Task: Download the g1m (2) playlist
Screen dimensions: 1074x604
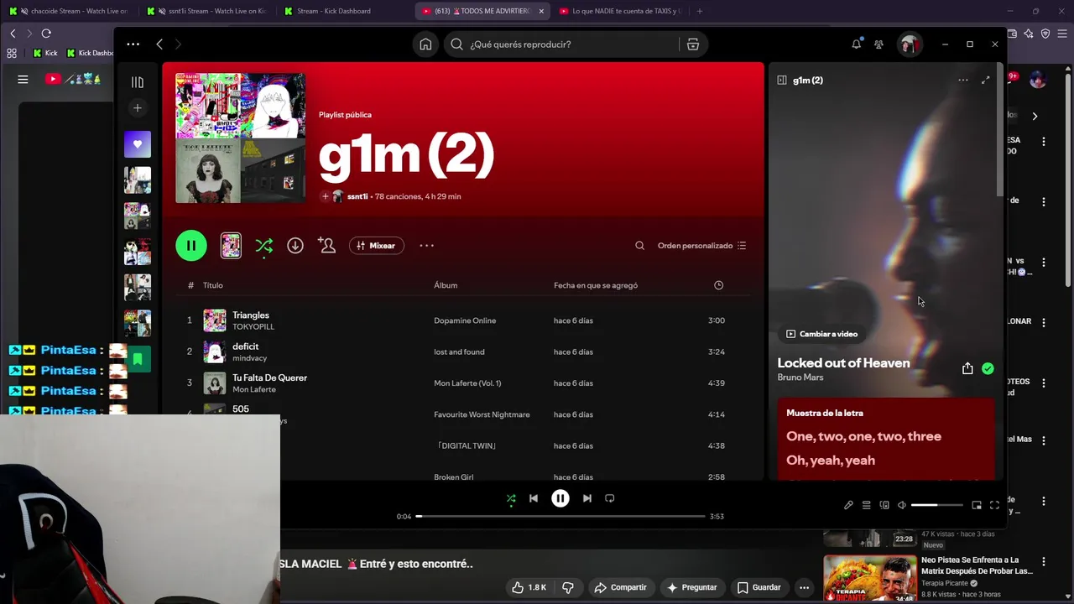Action: pos(295,246)
